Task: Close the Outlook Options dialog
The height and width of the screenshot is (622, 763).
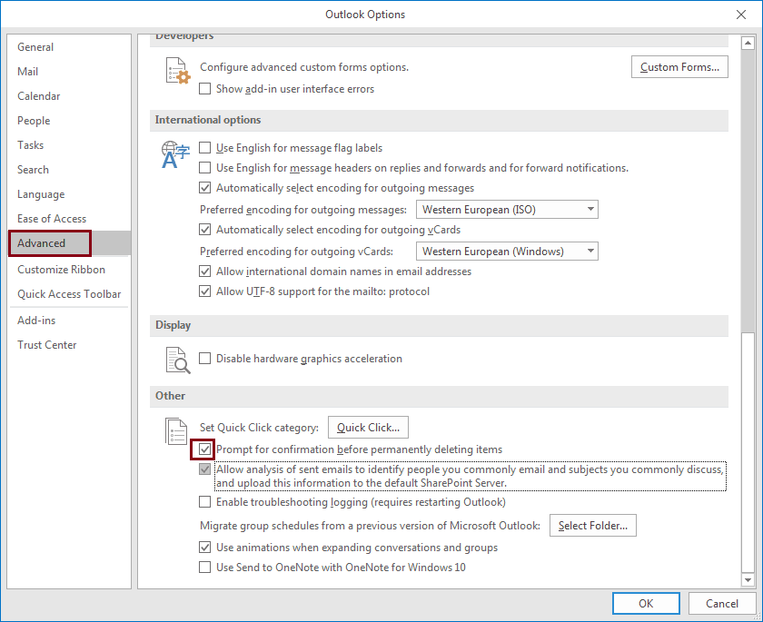Action: coord(740,15)
